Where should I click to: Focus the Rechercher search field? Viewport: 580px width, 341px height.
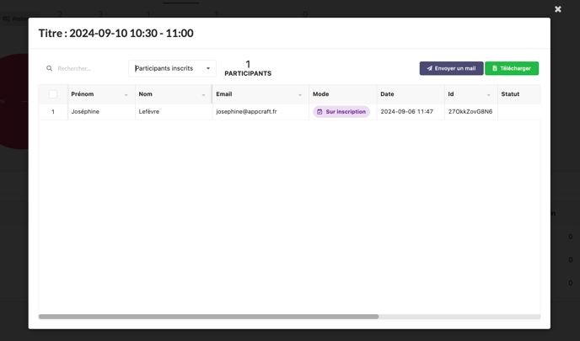pyautogui.click(x=84, y=68)
